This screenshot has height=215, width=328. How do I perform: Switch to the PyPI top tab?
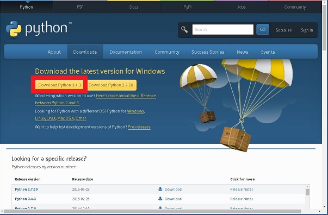click(188, 7)
